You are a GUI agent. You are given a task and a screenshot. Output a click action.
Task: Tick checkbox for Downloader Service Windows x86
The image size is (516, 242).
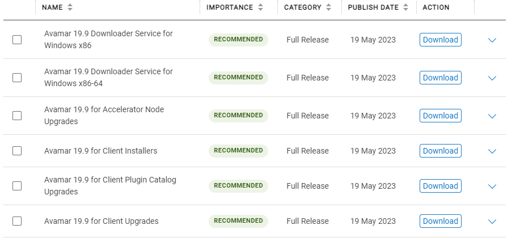(x=17, y=40)
